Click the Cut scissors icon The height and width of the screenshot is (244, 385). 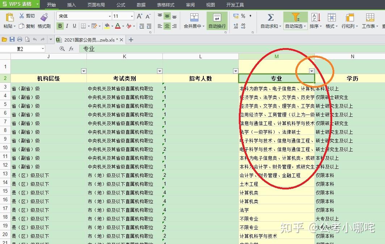click(x=22, y=16)
